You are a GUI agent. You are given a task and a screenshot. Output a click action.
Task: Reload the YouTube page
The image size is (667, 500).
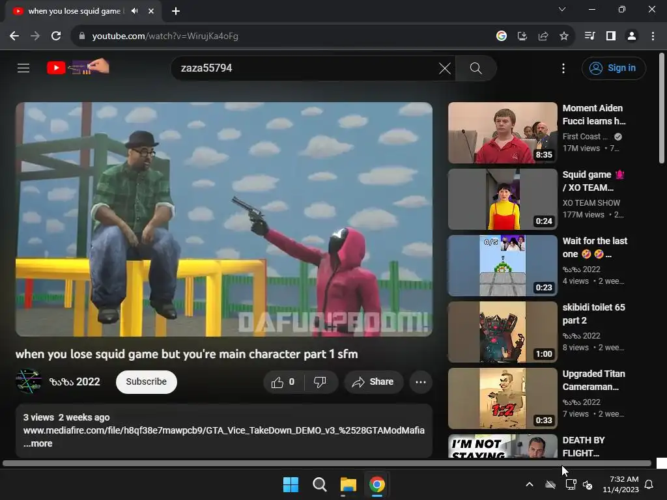pyautogui.click(x=56, y=36)
